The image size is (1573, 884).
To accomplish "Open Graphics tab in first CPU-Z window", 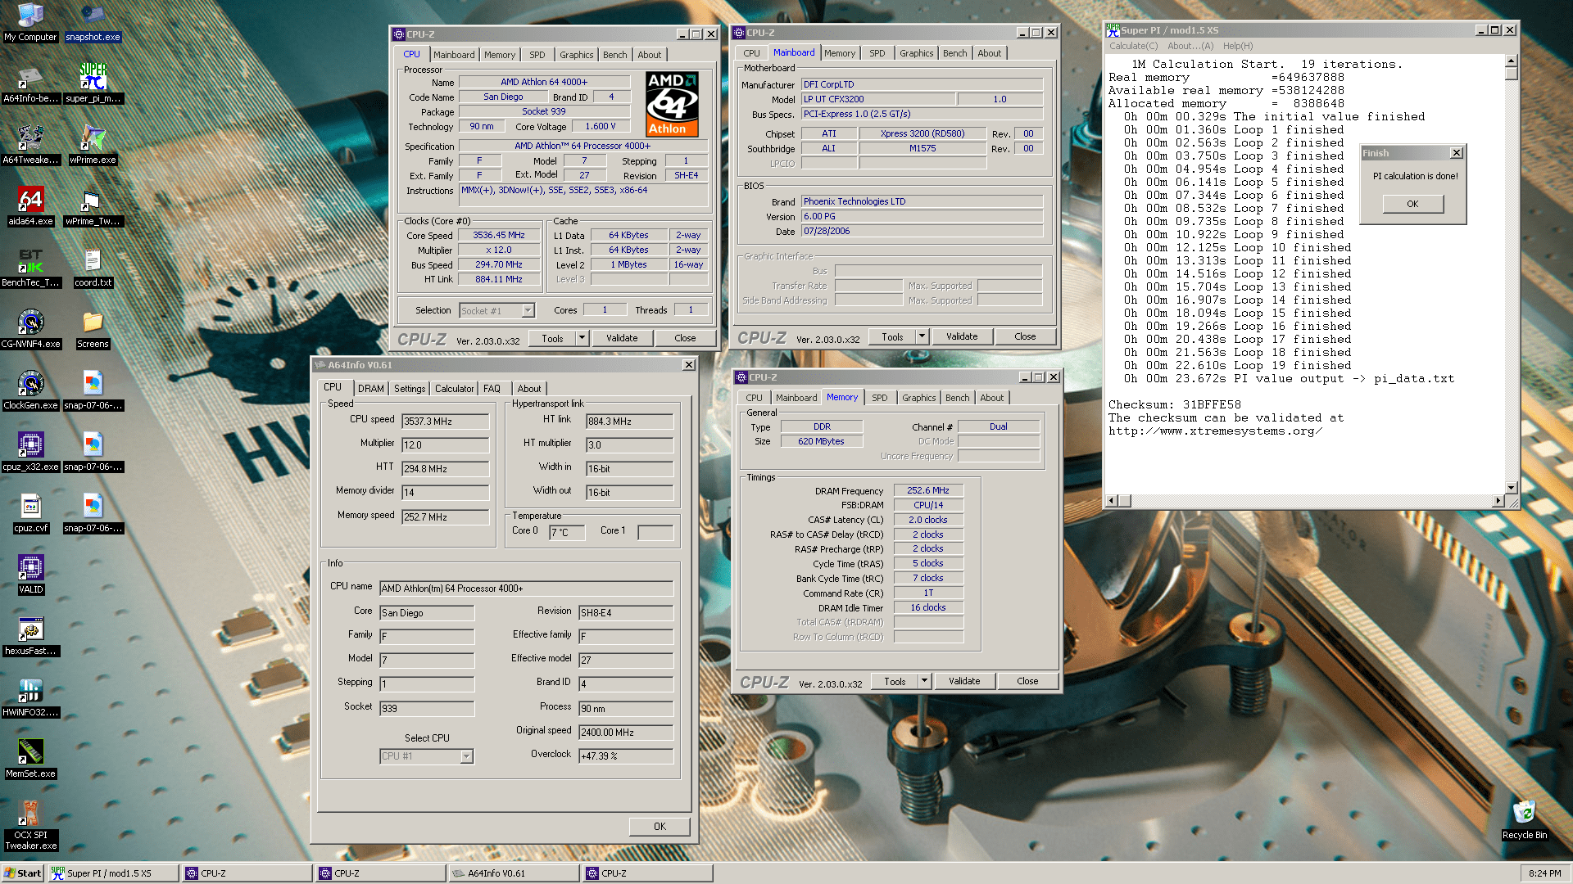I will pos(576,55).
